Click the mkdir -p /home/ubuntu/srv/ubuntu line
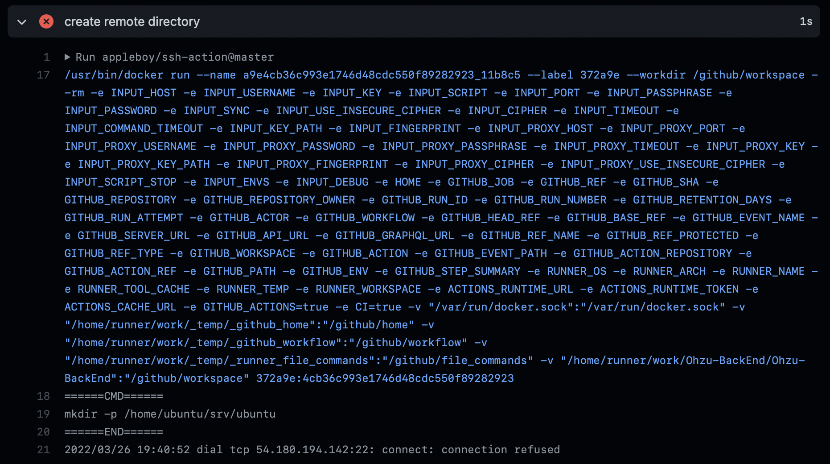830x464 pixels. [x=170, y=414]
